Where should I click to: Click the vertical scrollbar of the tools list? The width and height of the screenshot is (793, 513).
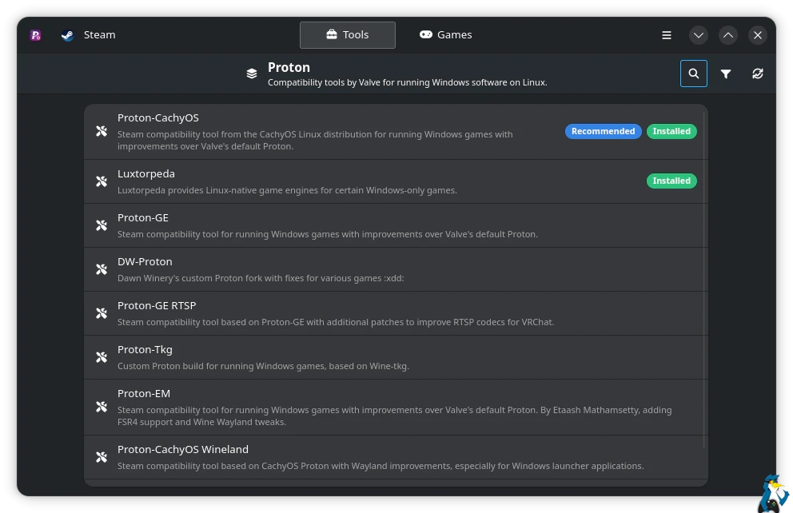(704, 279)
